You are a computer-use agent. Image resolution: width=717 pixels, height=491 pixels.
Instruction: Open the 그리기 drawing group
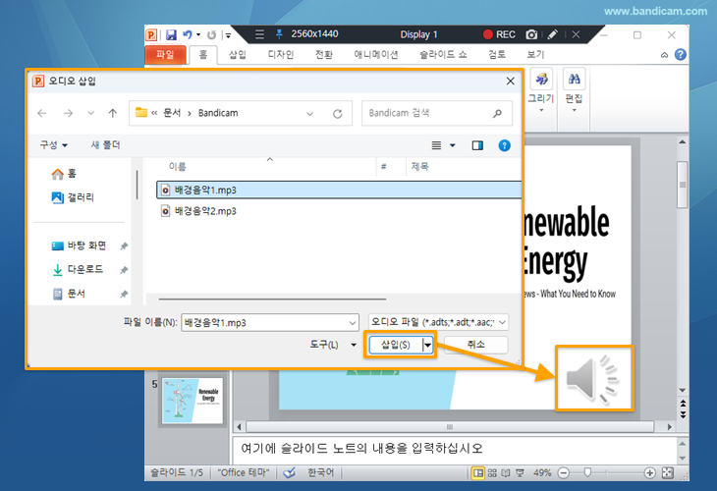[x=541, y=90]
